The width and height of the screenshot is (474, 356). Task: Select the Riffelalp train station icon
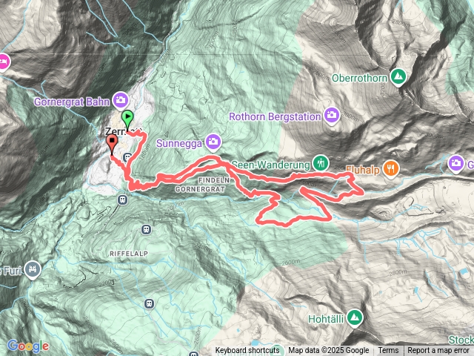[x=147, y=230]
